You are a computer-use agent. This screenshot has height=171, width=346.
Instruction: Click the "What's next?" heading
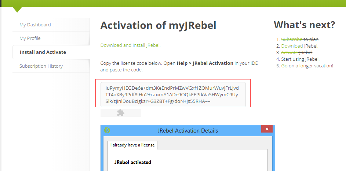coord(305,25)
